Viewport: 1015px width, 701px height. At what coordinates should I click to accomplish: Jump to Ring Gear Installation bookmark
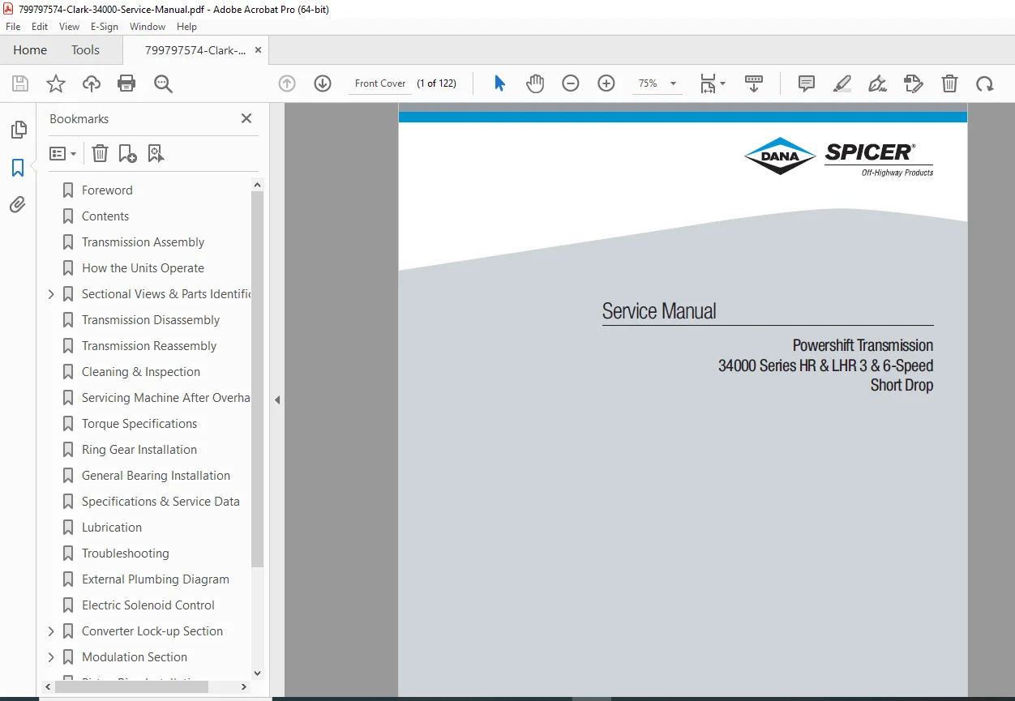[x=139, y=450]
